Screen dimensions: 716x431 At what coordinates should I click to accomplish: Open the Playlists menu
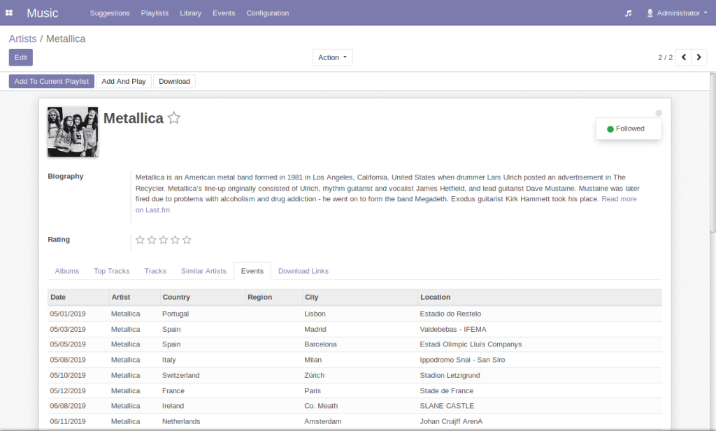point(155,13)
